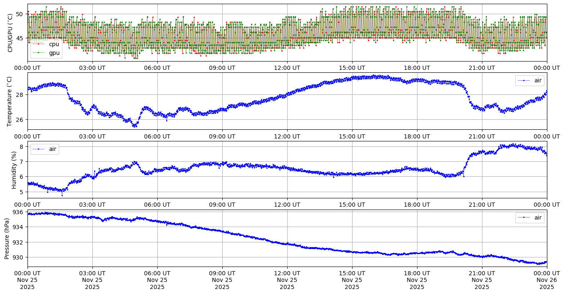The height and width of the screenshot is (294, 564).
Task: Click 12:00 UT label under the pressure chart
Action: coord(287,273)
